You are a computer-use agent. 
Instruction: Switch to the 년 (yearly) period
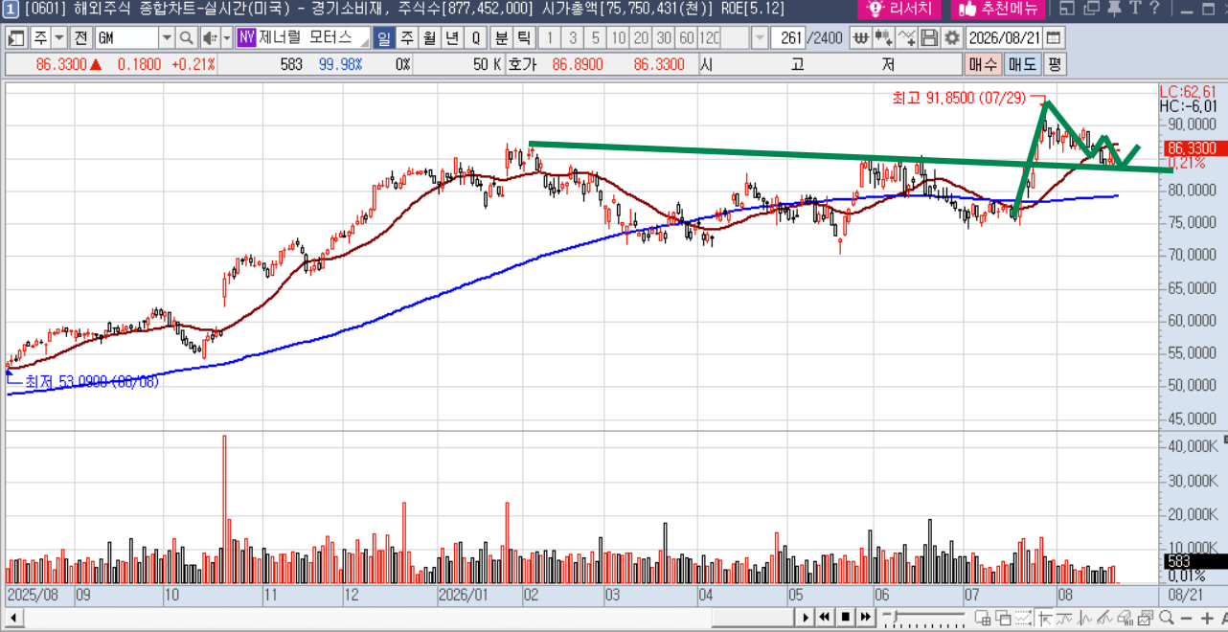[452, 38]
